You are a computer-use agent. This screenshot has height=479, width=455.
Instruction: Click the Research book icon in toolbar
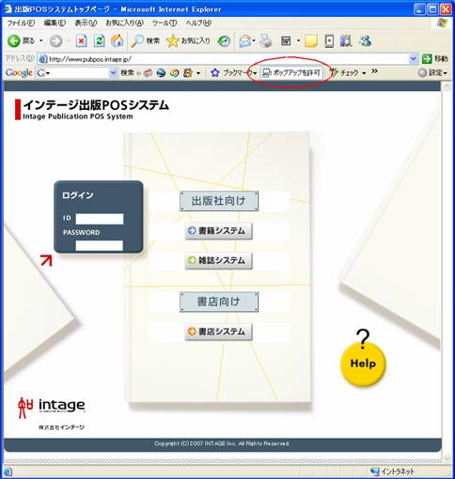tap(346, 41)
